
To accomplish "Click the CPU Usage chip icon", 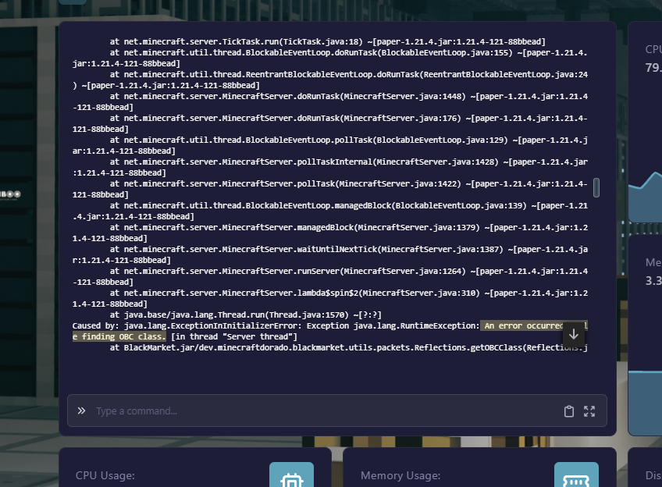I will [291, 475].
